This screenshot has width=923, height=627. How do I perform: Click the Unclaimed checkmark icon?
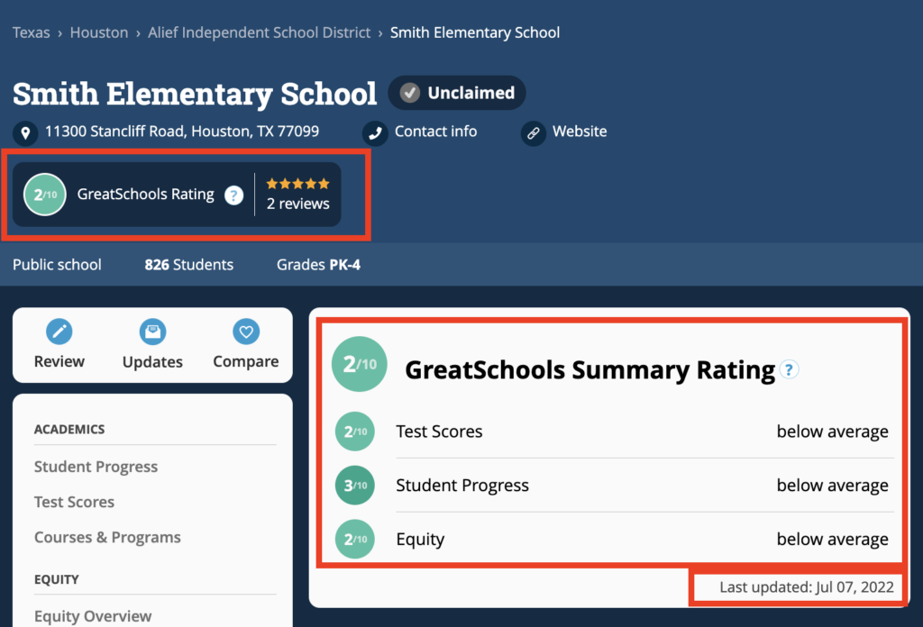click(x=410, y=93)
